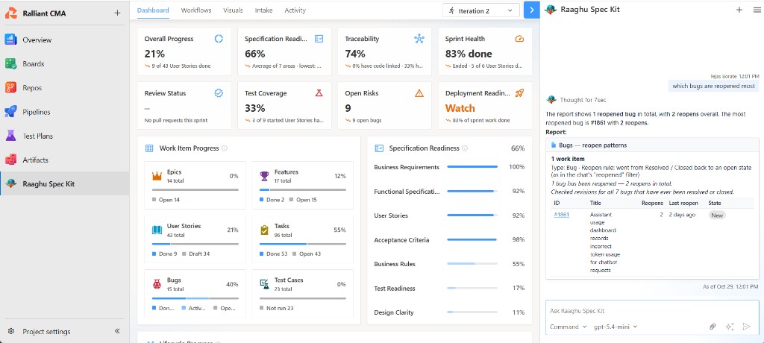Start new chat with plus in Spec Kit panel
Image resolution: width=764 pixels, height=343 pixels.
[x=739, y=10]
